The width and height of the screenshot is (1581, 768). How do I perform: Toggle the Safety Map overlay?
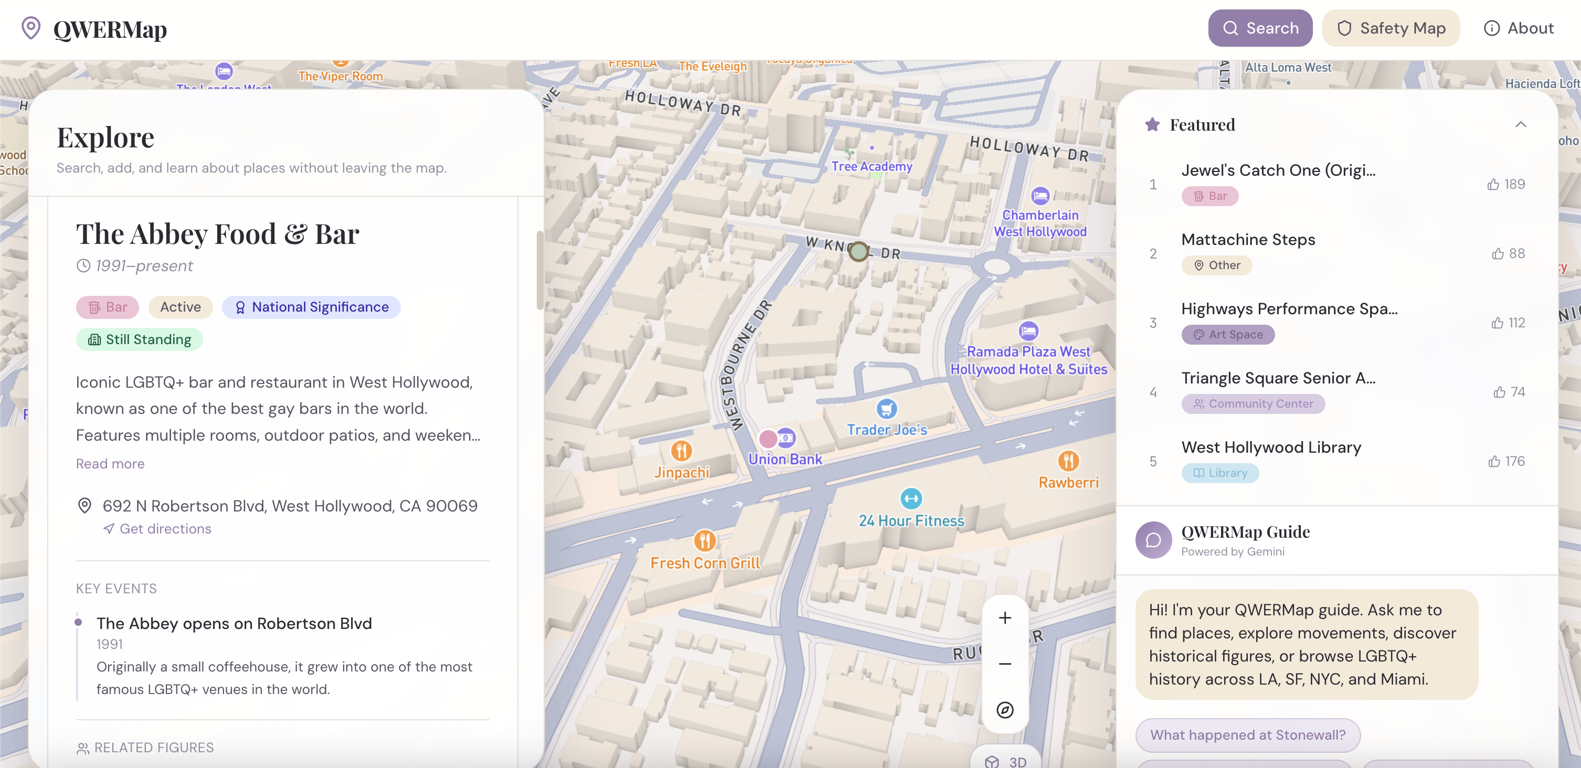click(1391, 28)
